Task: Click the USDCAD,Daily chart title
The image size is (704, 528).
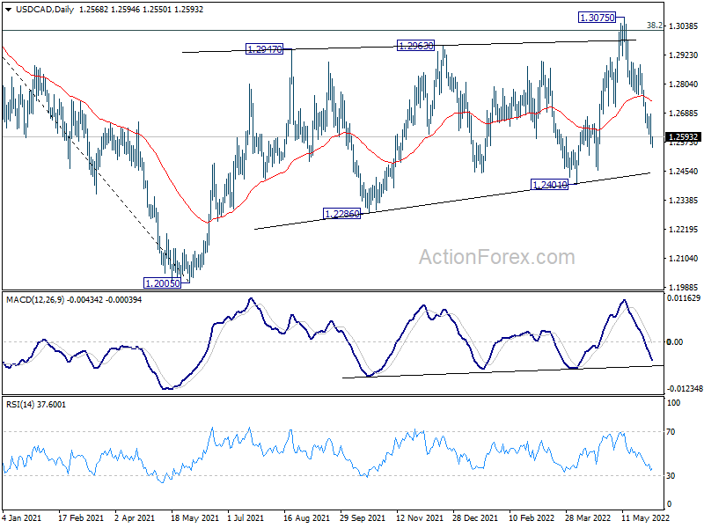Action: pos(45,10)
